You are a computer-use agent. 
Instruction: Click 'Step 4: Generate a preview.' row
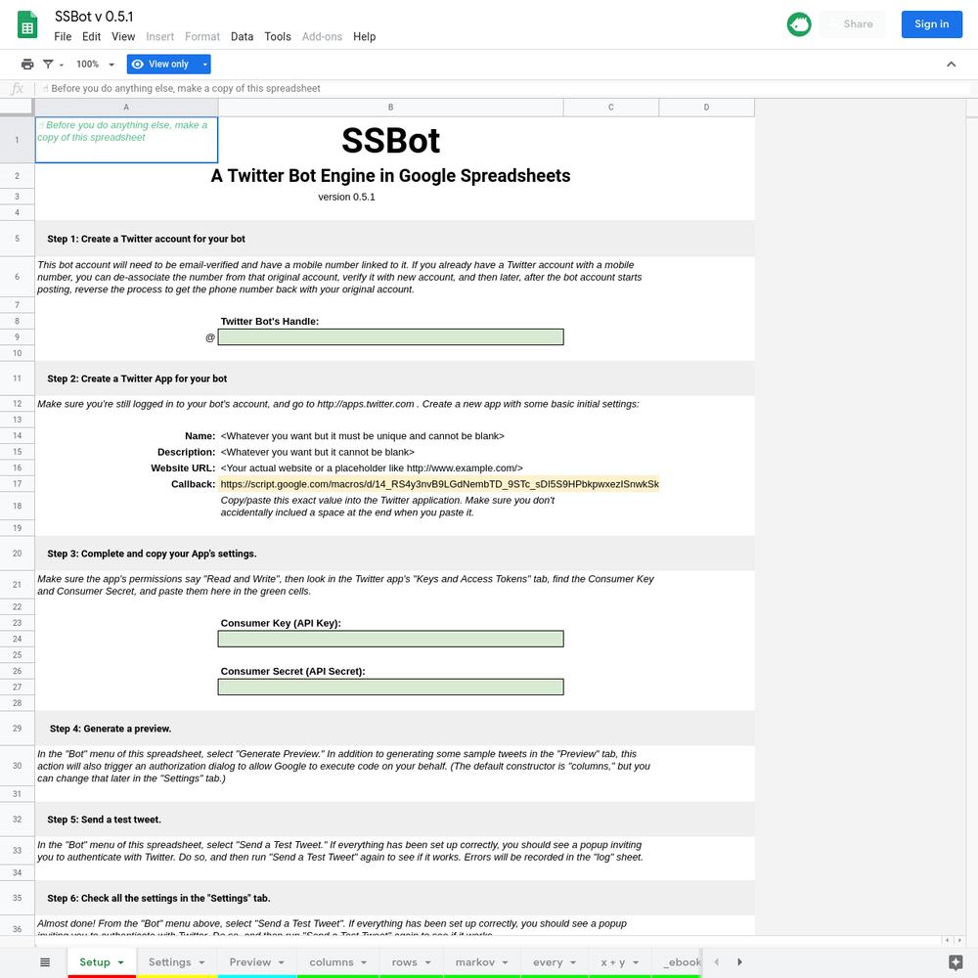tap(394, 729)
